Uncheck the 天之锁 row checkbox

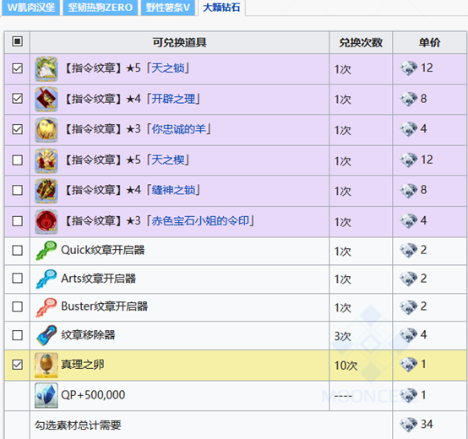coord(17,68)
